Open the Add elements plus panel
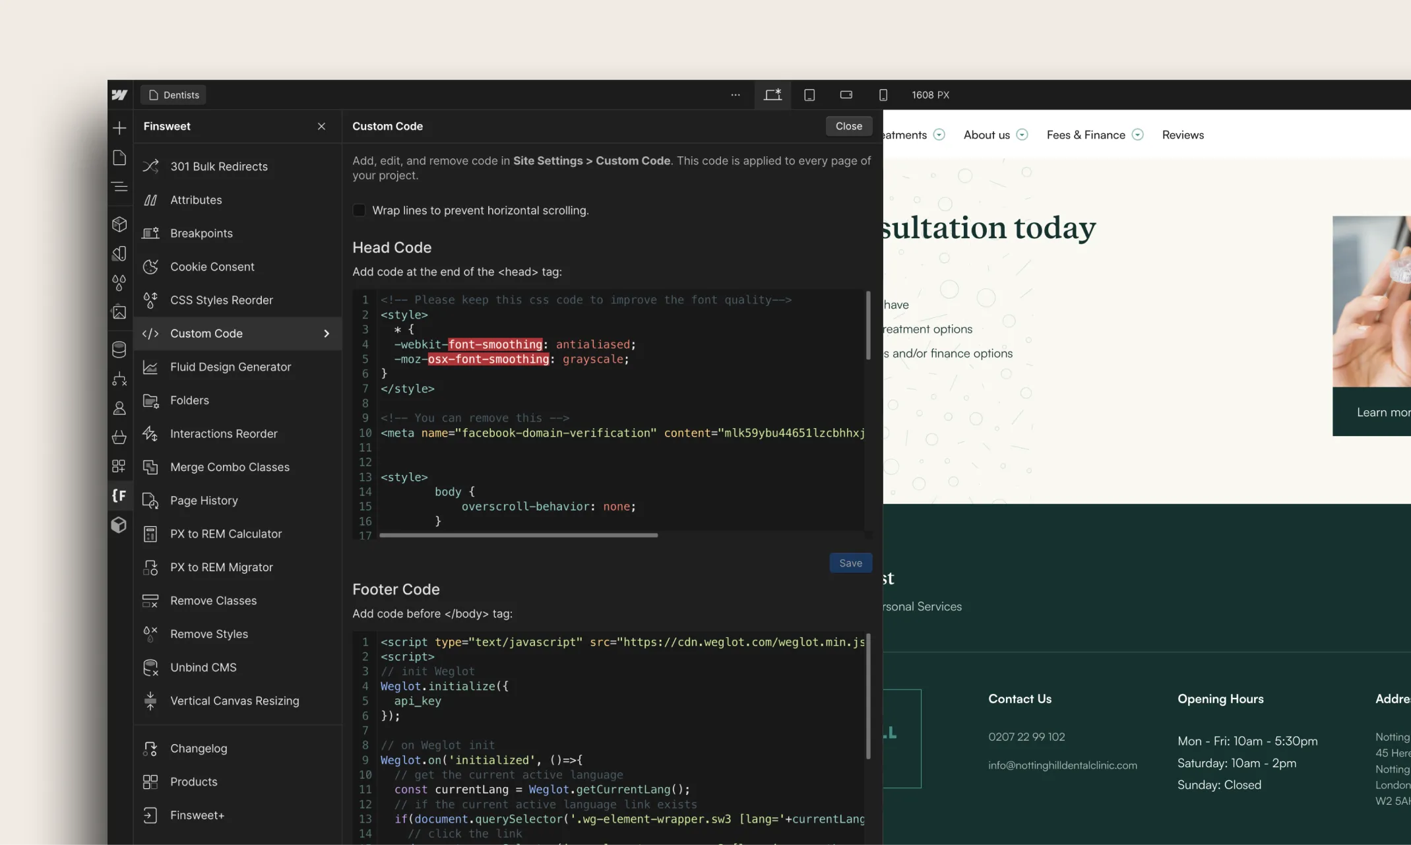Image resolution: width=1411 pixels, height=845 pixels. 119,128
